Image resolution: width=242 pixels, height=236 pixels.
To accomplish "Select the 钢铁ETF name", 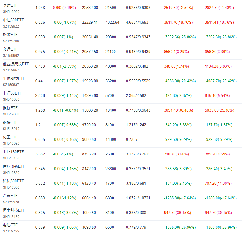I will click(10, 122).
